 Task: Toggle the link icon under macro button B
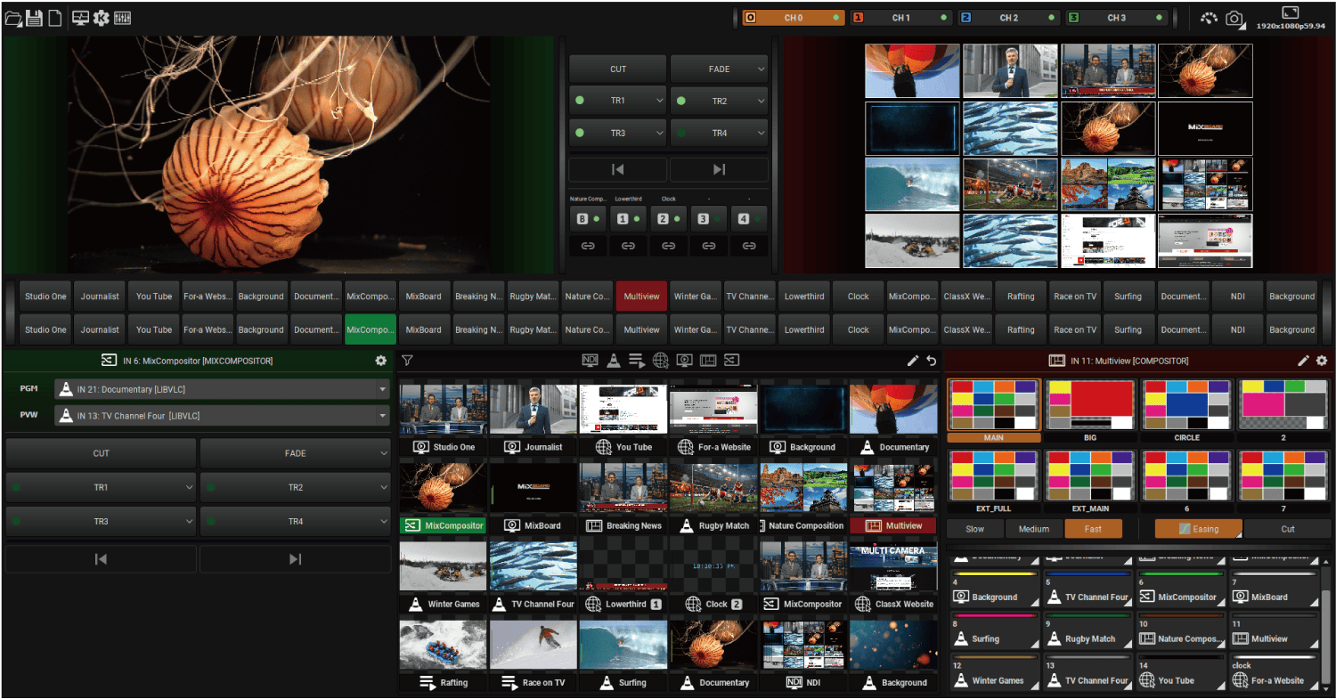click(x=588, y=245)
